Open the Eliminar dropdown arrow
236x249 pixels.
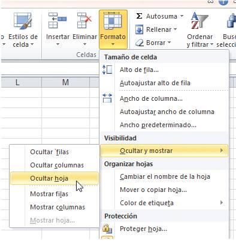point(84,44)
